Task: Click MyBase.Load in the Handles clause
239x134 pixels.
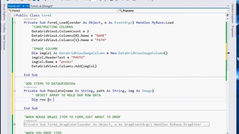Action: (163, 23)
